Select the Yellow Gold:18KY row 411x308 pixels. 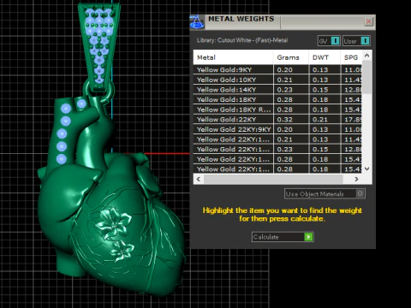277,100
